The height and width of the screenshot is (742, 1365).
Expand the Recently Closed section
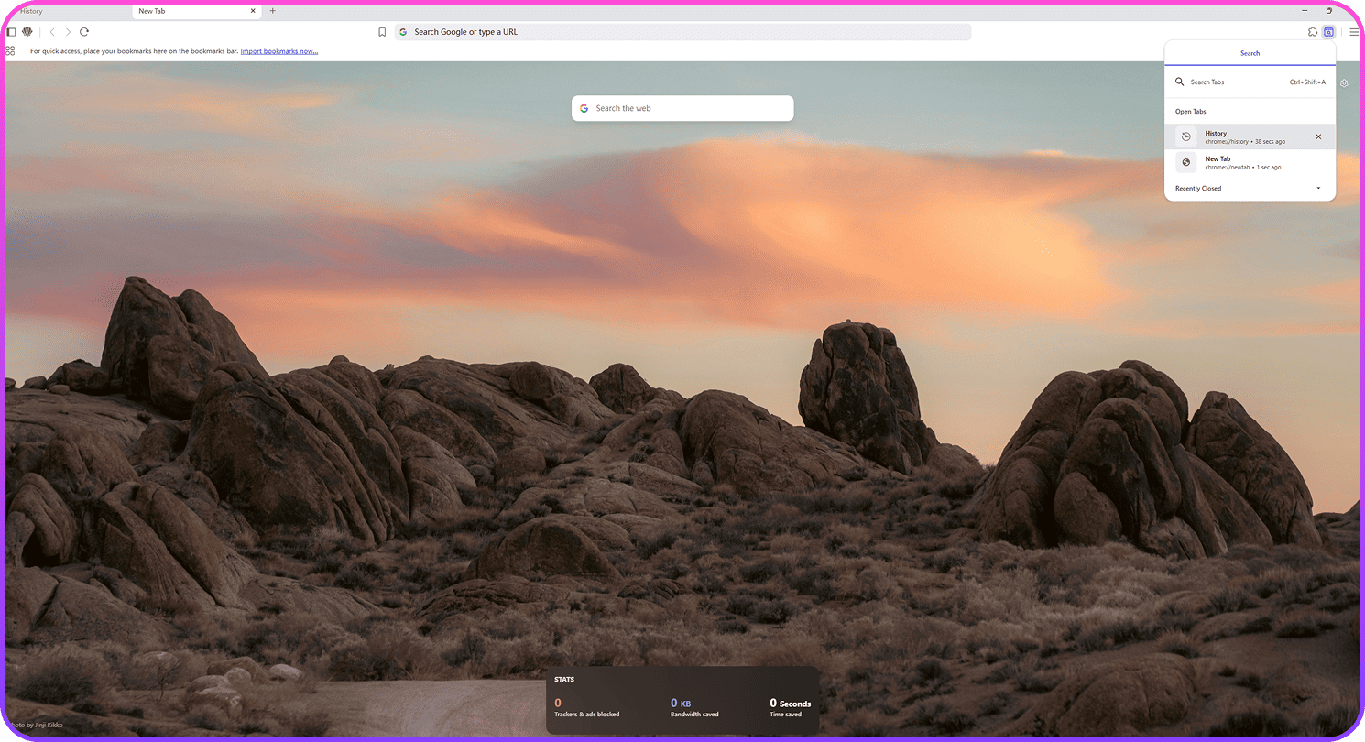[x=1318, y=189]
